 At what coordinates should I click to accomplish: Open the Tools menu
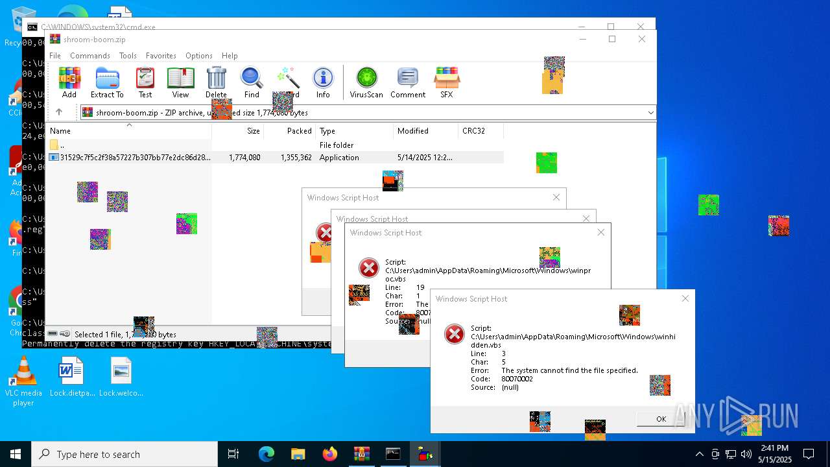click(128, 56)
